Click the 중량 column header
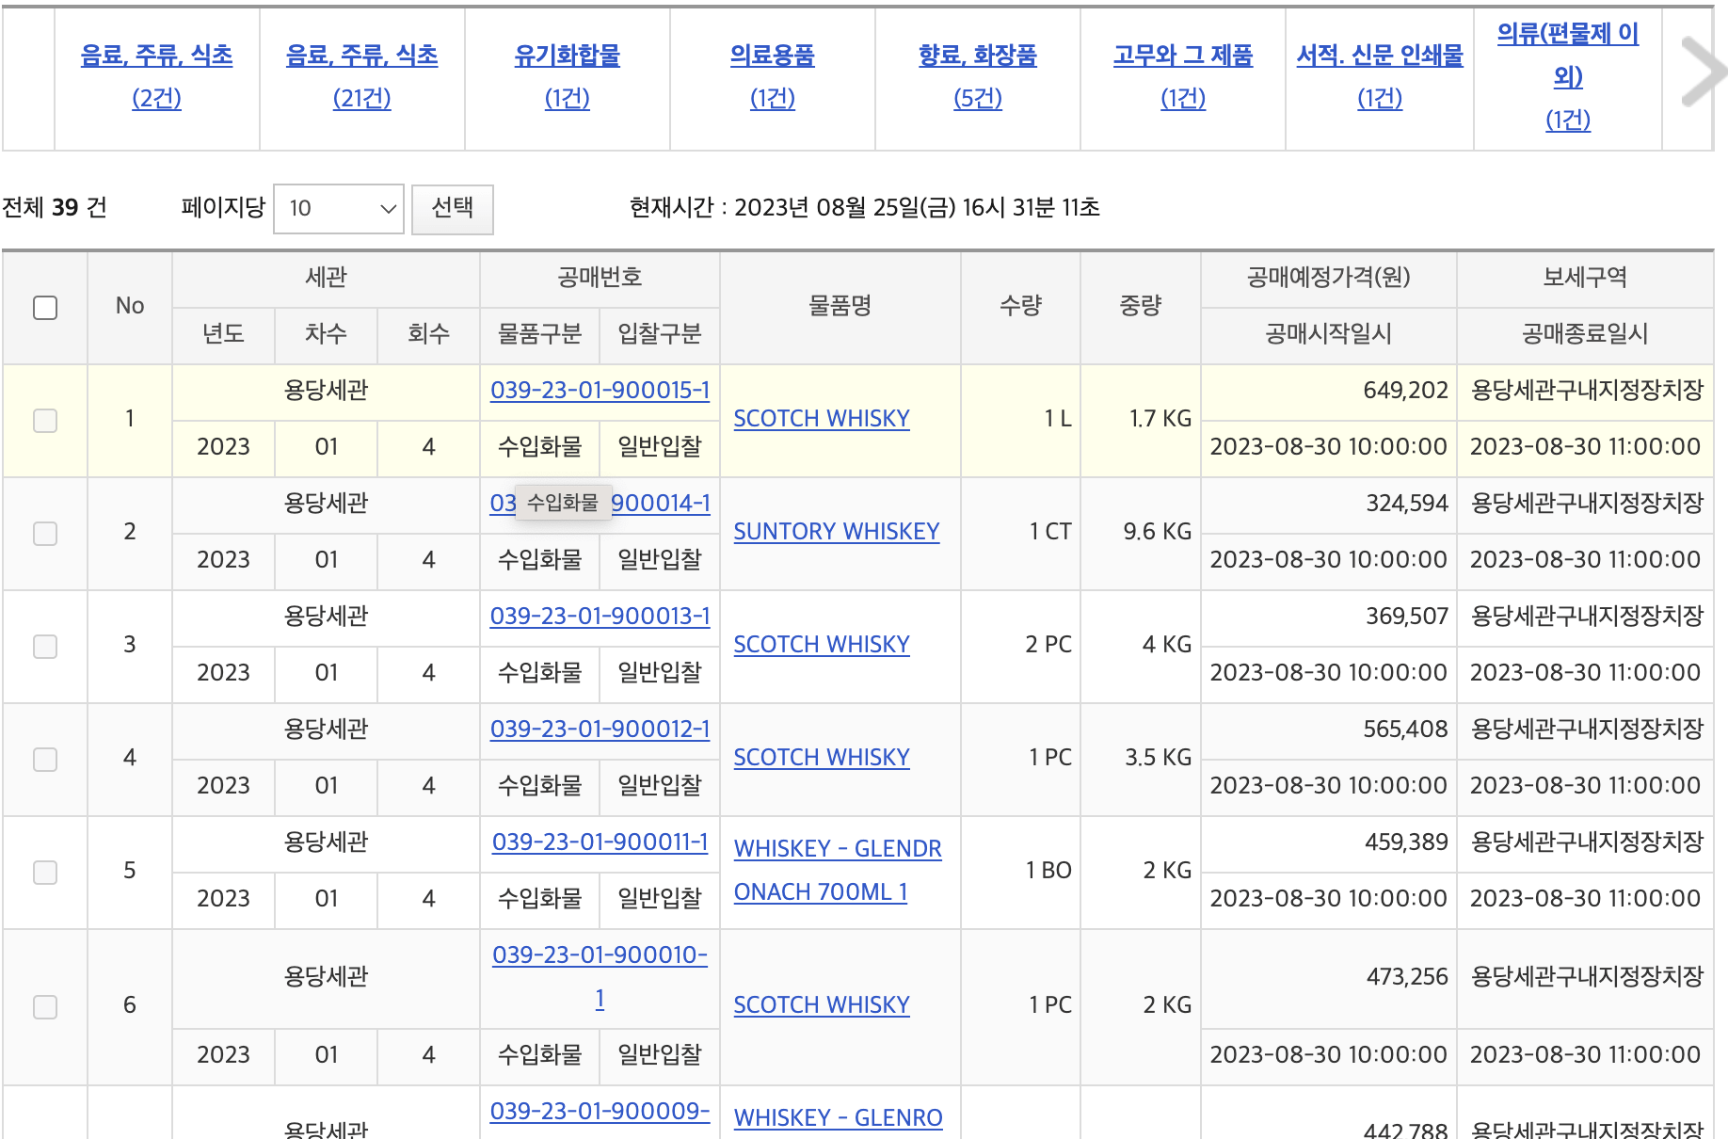This screenshot has width=1728, height=1139. pos(1141,306)
